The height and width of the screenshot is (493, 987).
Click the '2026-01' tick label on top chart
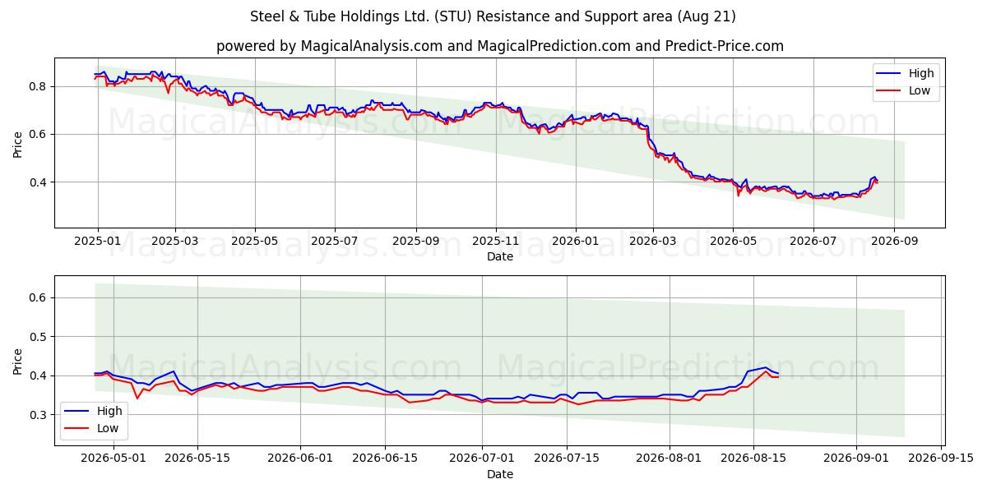pyautogui.click(x=575, y=242)
